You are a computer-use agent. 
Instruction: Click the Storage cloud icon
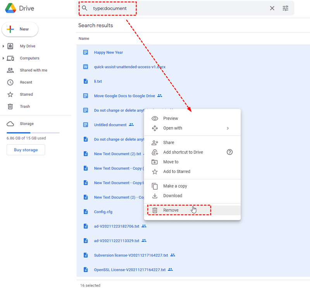coord(11,124)
